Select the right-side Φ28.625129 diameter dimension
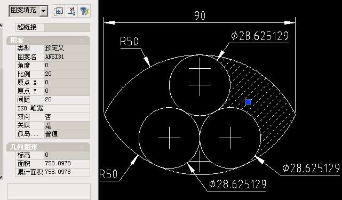This screenshot has width=342, height=200. pos(311,168)
